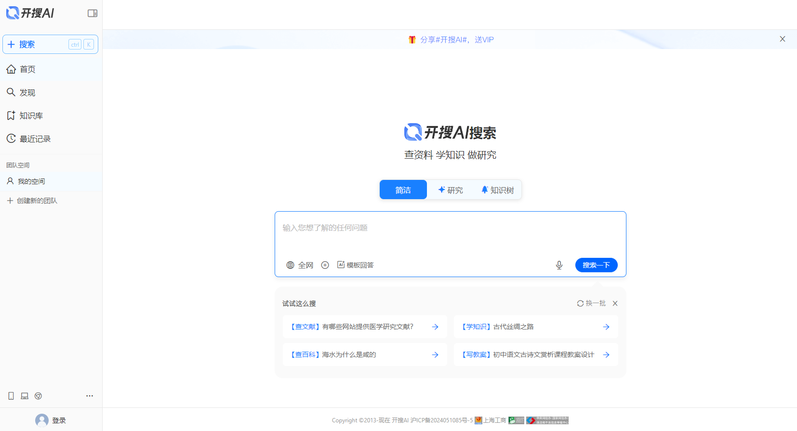Click arrow icon on 学知识 suggestion
This screenshot has height=431, width=797.
coord(606,327)
